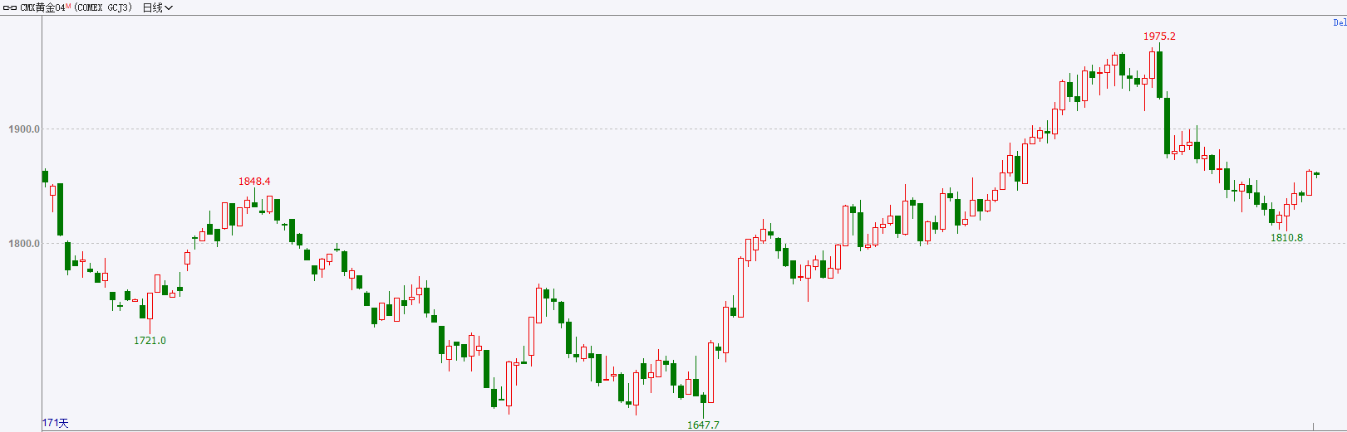Image resolution: width=1347 pixels, height=432 pixels.
Task: Select the 1810.8 recent low label
Action: (1286, 238)
